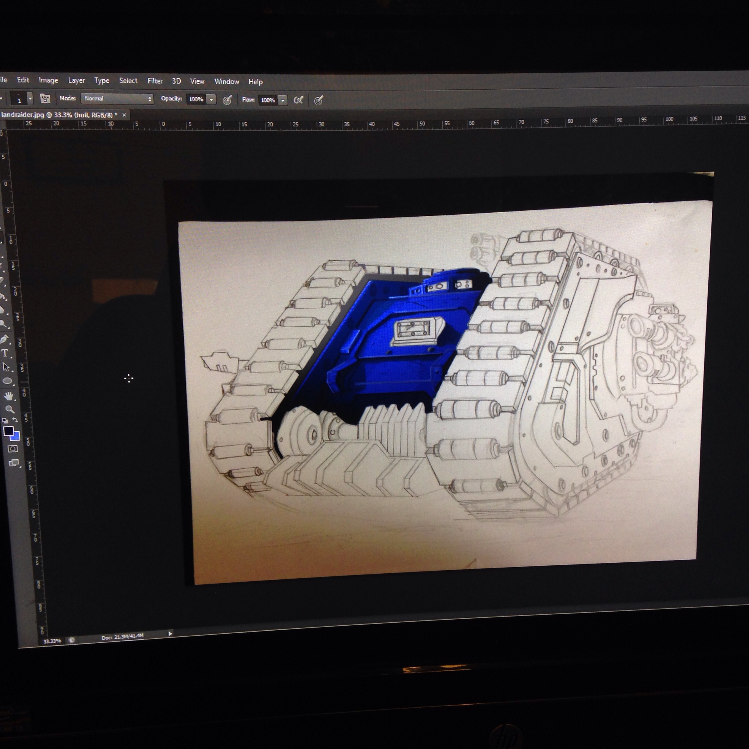The height and width of the screenshot is (749, 749).
Task: Toggle pressure for opacity button
Action: click(227, 100)
